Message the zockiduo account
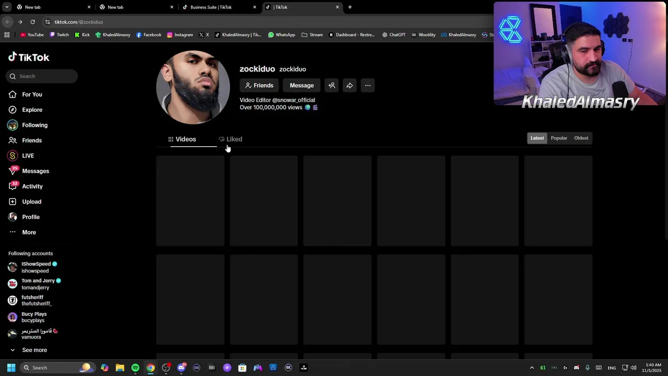668x376 pixels. pyautogui.click(x=302, y=86)
